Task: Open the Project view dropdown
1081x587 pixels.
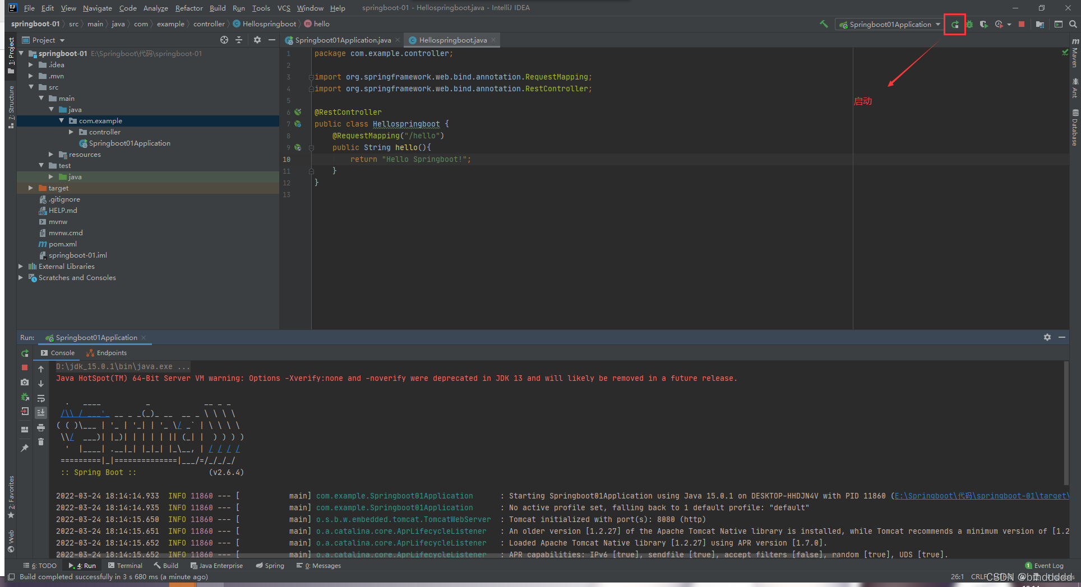Action: (x=44, y=40)
